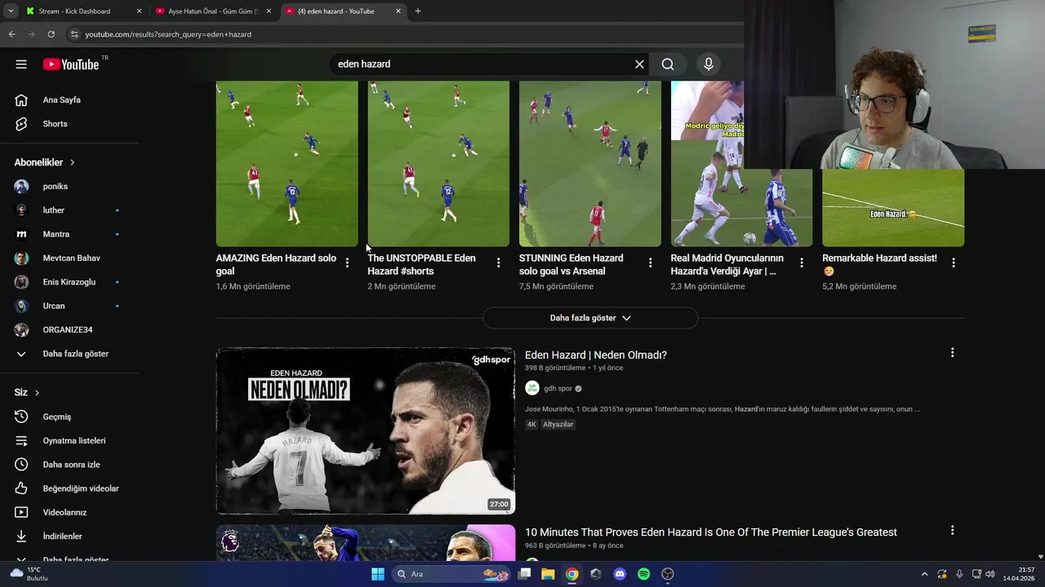Open the tab search dropdown arrow
Viewport: 1045px width, 587px height.
click(10, 11)
